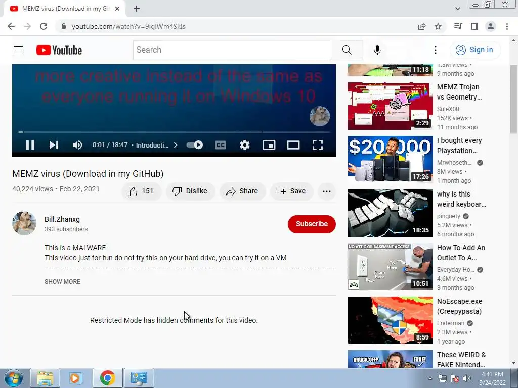Open Chrome three-dot menu
The width and height of the screenshot is (518, 388).
507,26
